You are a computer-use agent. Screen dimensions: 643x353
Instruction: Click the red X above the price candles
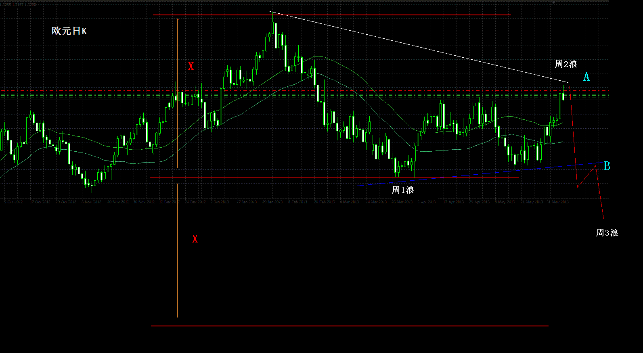(x=191, y=66)
